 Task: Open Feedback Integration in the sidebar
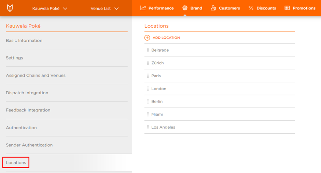point(67,110)
